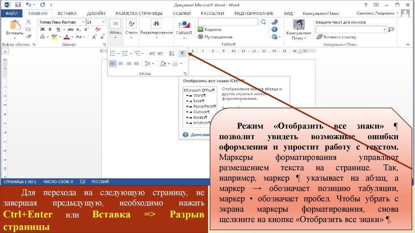Click the ГАРАНТ search magnifier icon
This screenshot has height=233, width=415.
tap(263, 22)
